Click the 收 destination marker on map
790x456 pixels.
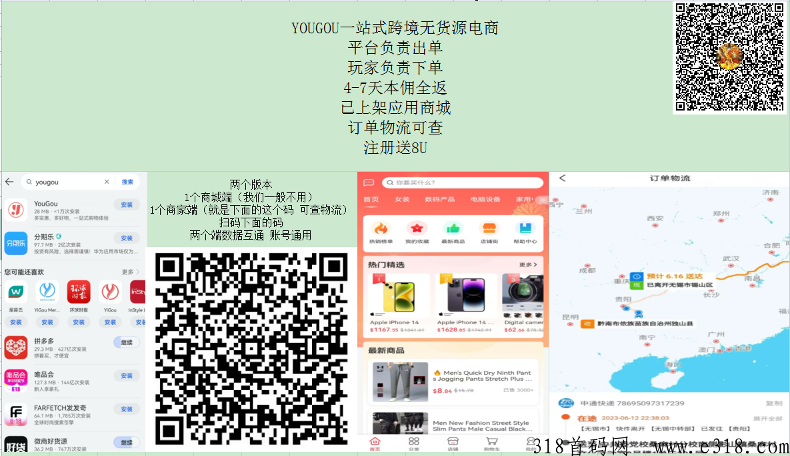[x=587, y=324]
